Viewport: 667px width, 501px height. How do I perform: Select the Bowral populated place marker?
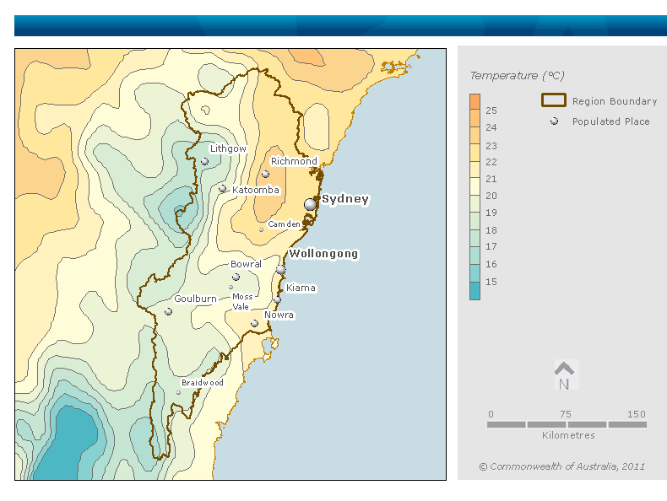(x=236, y=277)
